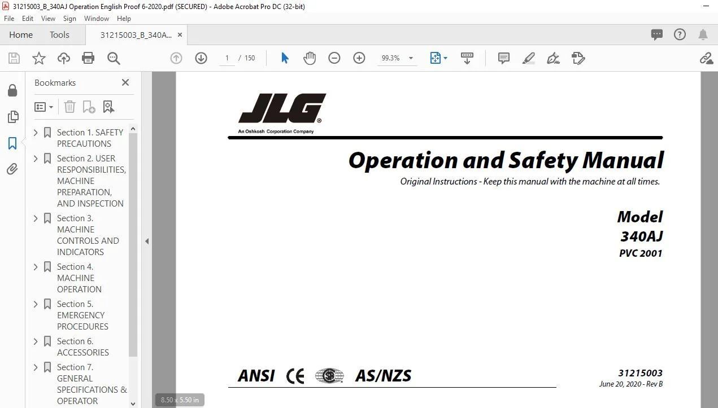The image size is (718, 408).
Task: Add a new bookmark icon
Action: (89, 107)
